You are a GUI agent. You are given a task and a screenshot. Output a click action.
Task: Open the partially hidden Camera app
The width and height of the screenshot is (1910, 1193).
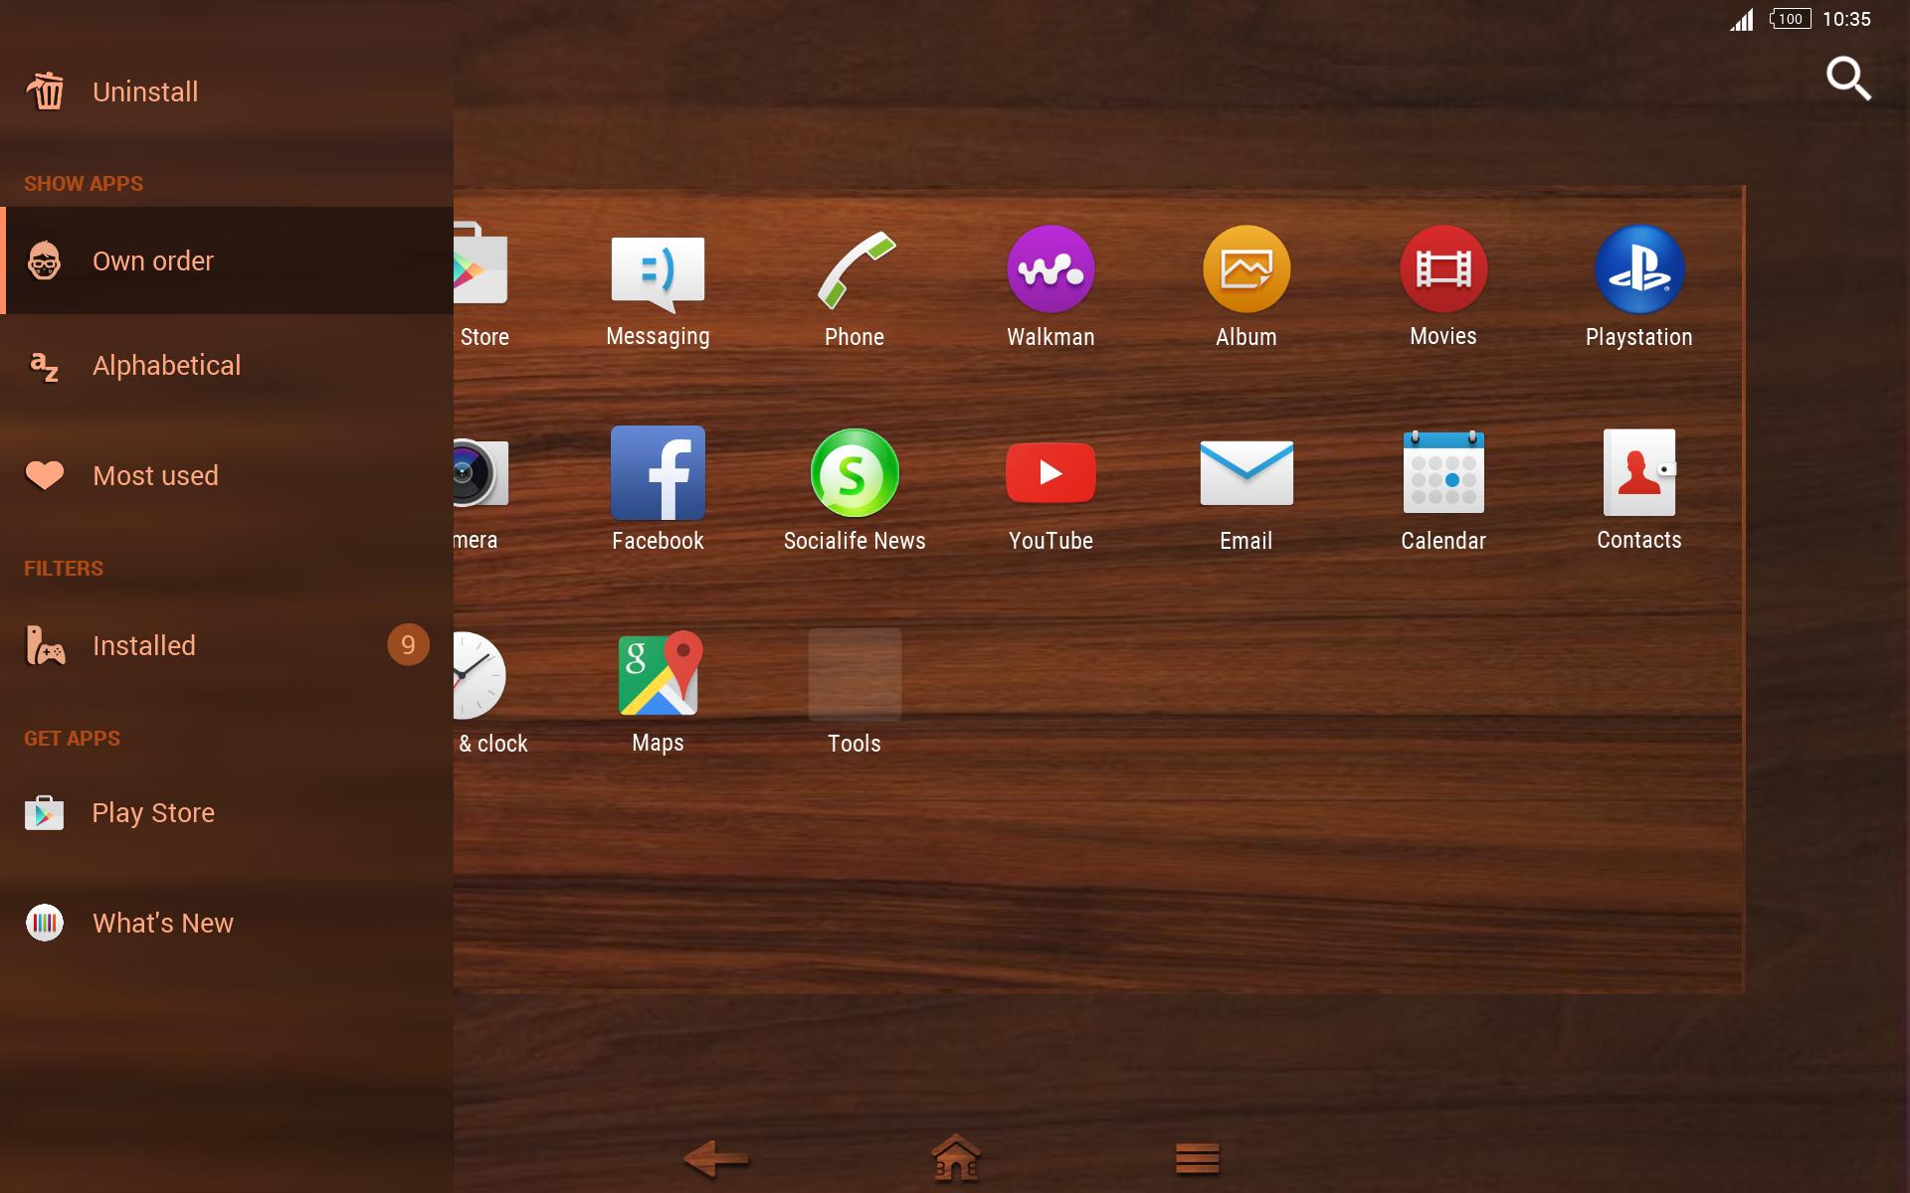[481, 473]
